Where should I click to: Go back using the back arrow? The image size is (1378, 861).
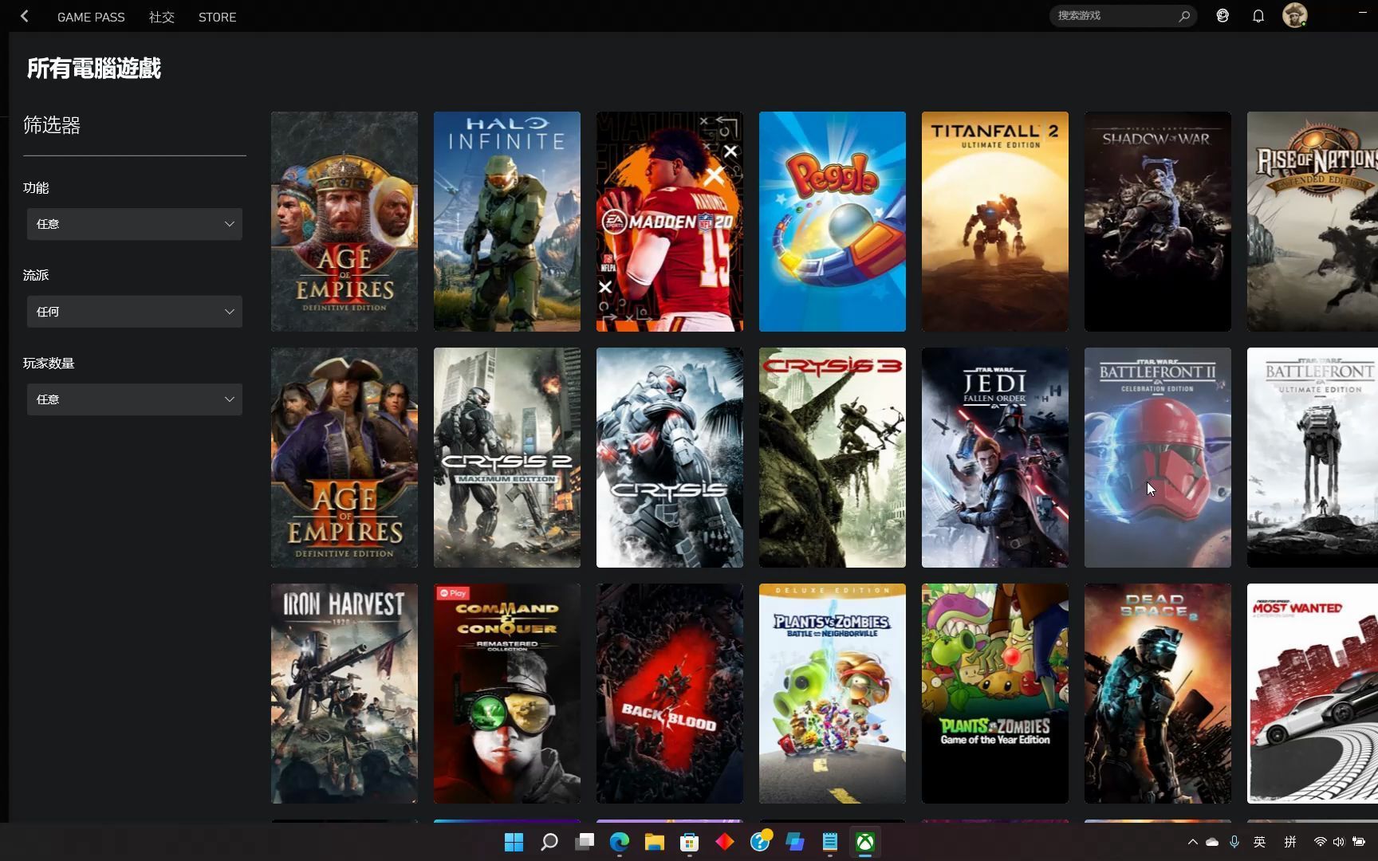(25, 16)
